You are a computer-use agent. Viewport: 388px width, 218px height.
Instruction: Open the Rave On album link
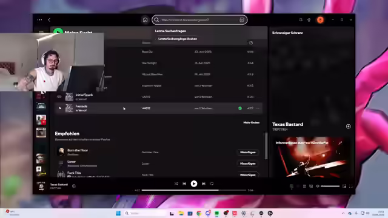click(147, 51)
